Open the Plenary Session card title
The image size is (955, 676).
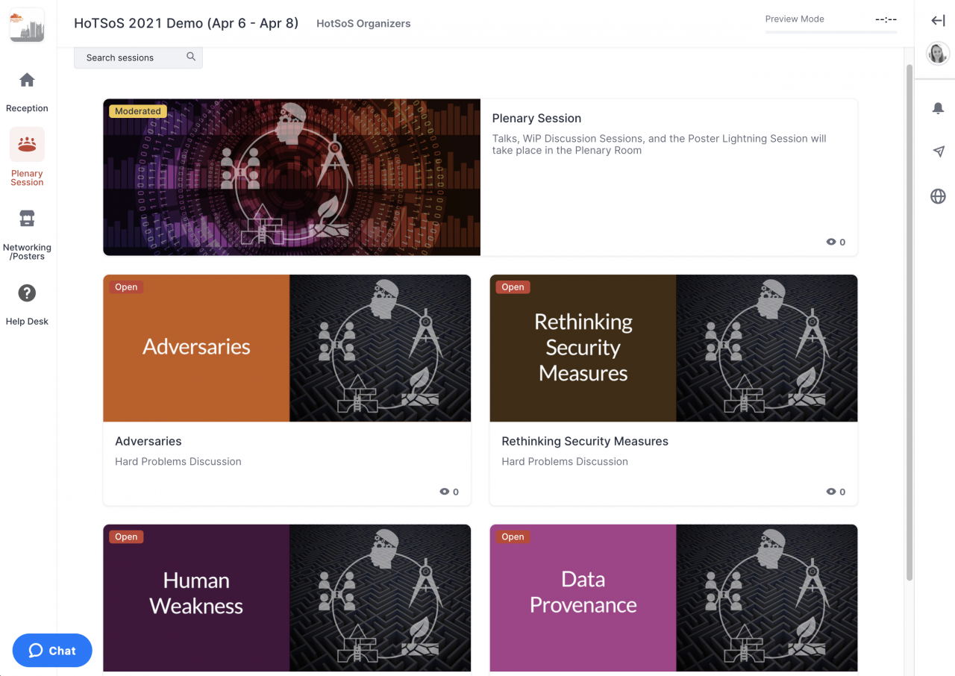click(536, 118)
